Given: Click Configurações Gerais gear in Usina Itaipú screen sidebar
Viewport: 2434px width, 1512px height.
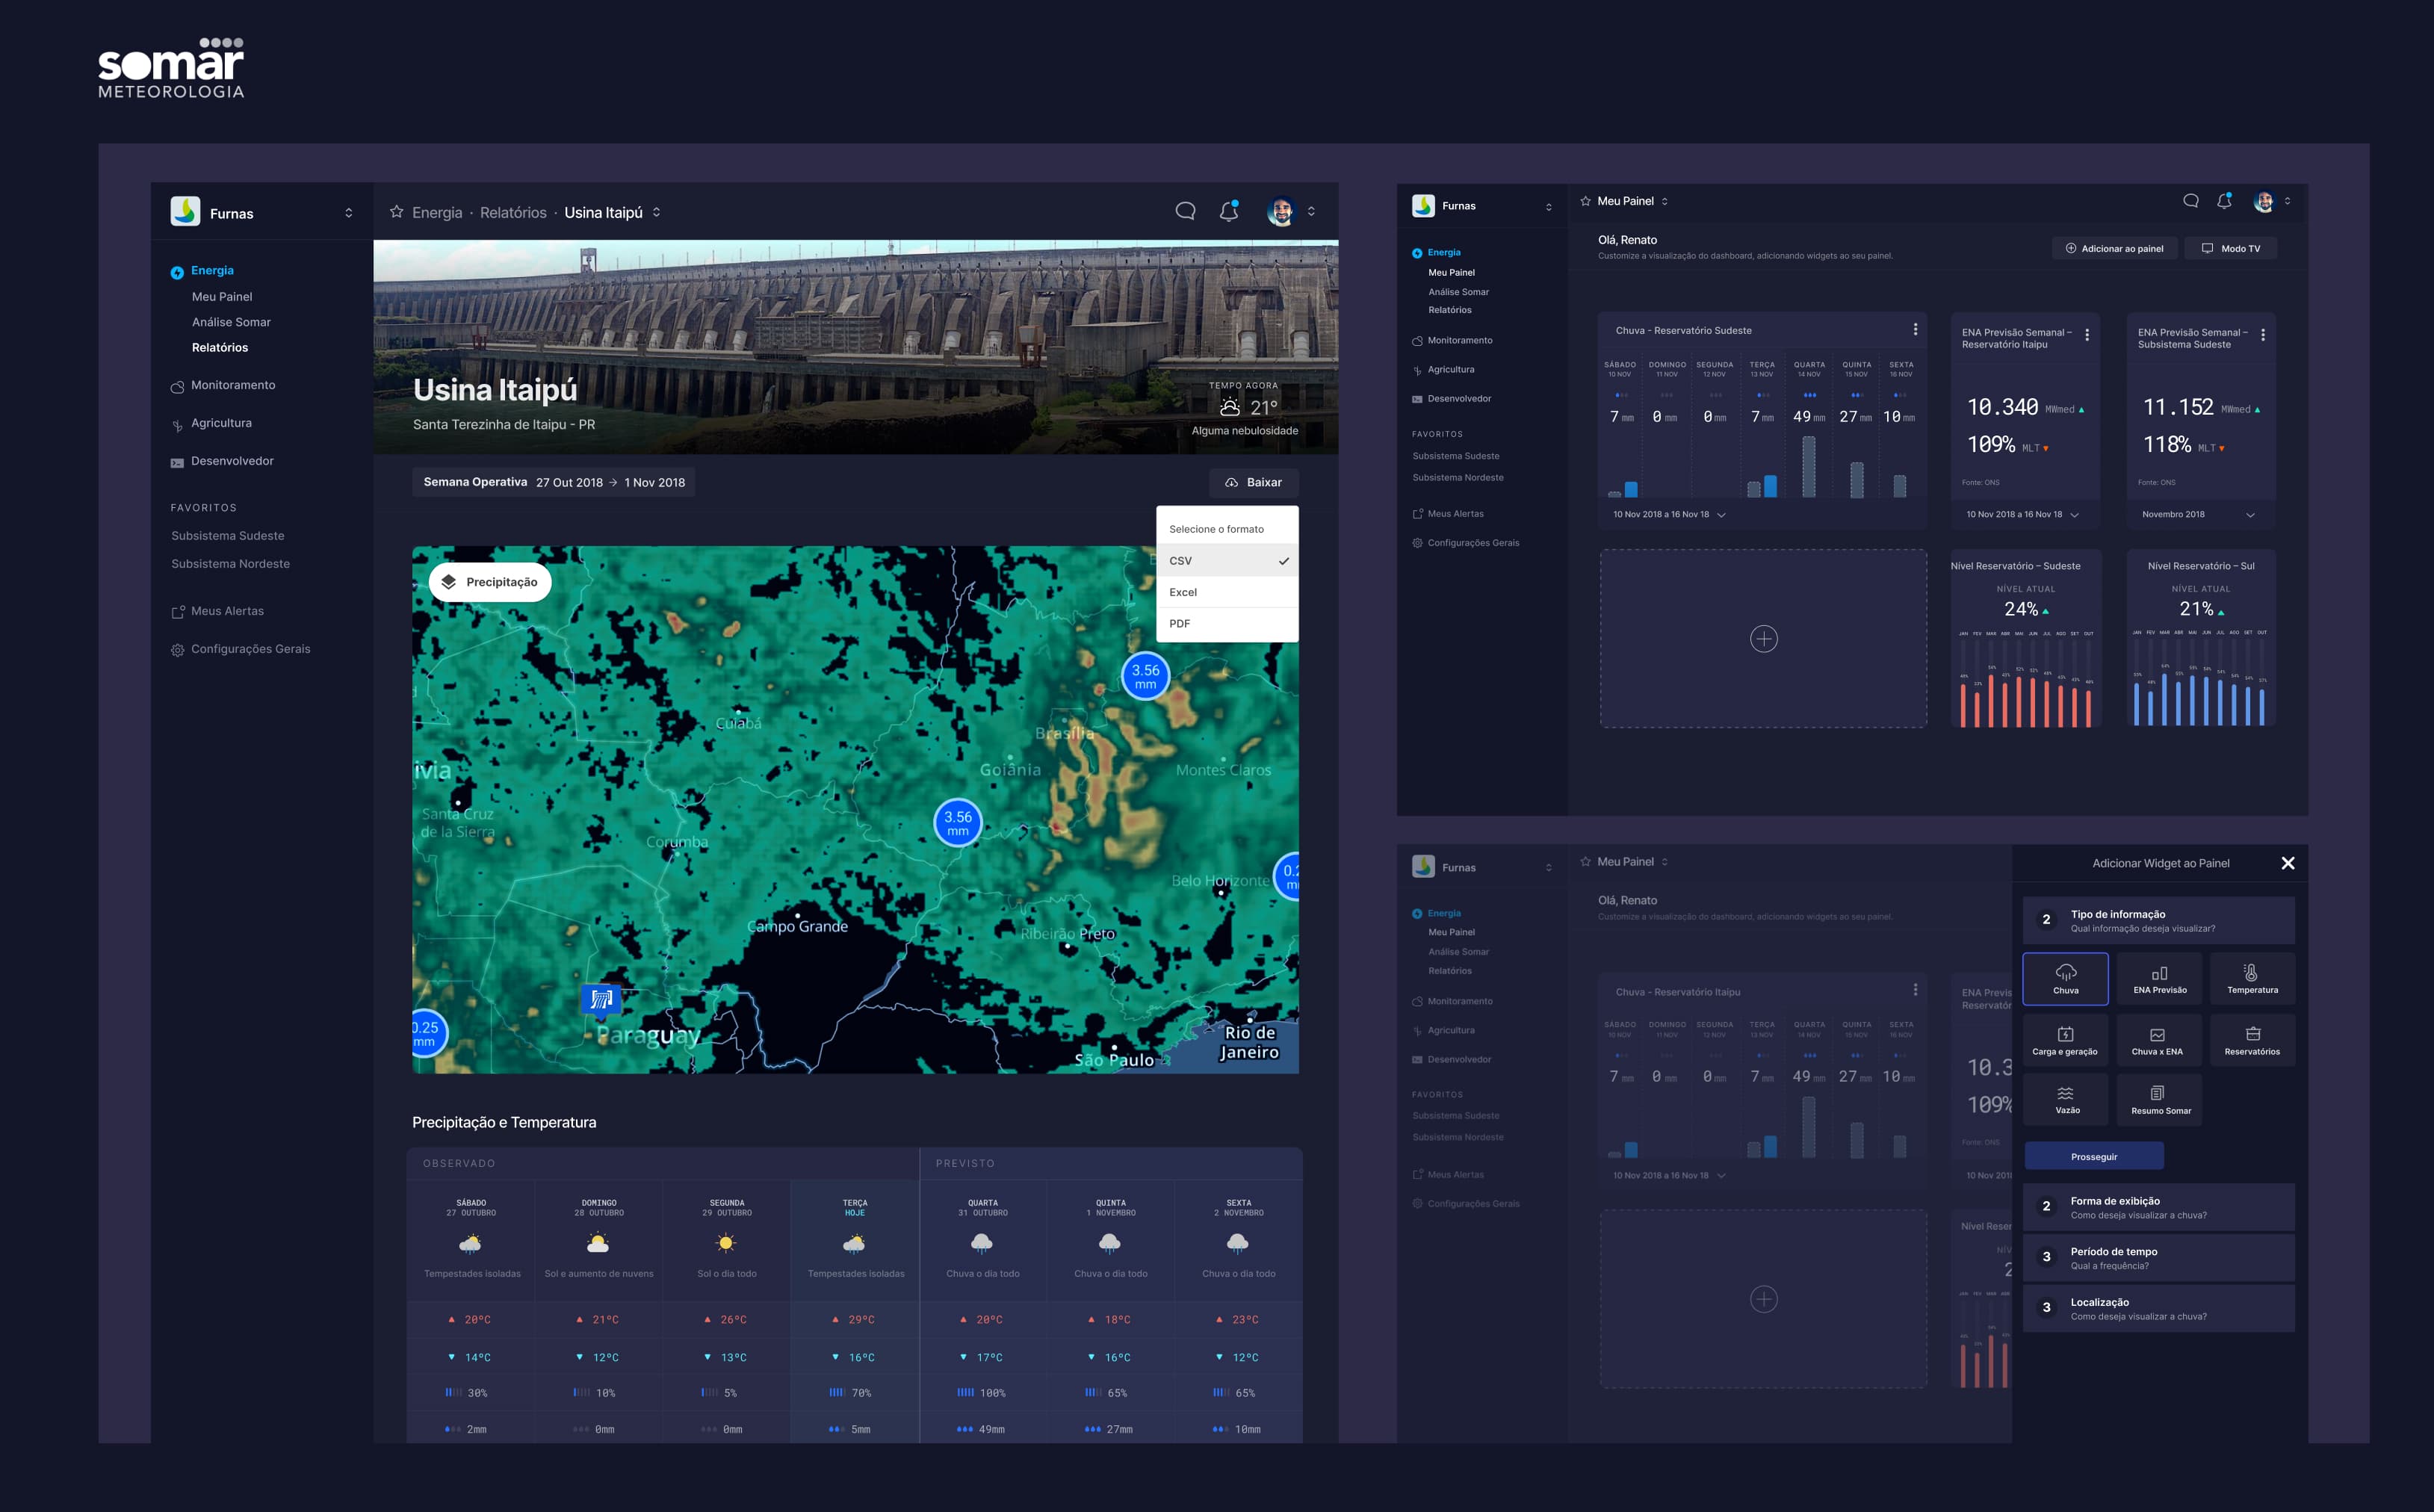Looking at the screenshot, I should pos(177,650).
